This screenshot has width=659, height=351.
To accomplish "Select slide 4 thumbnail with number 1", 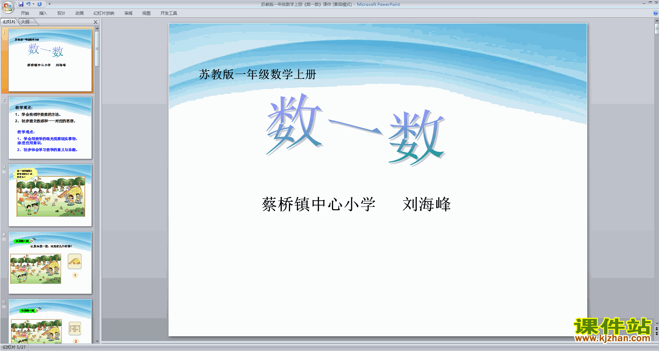I will tap(50, 263).
